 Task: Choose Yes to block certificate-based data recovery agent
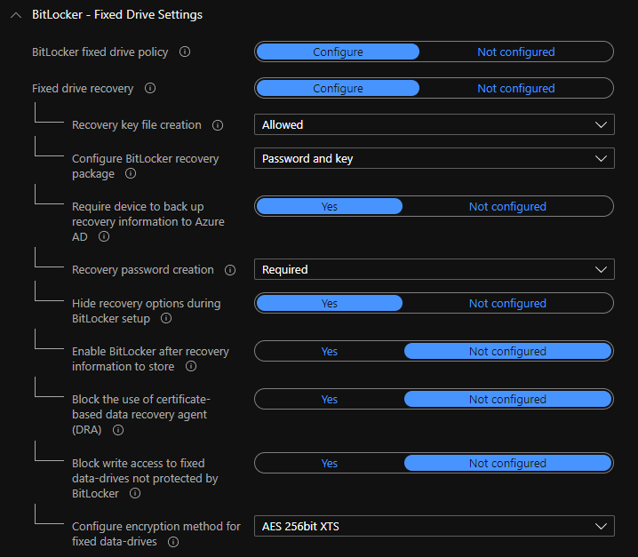click(x=329, y=399)
